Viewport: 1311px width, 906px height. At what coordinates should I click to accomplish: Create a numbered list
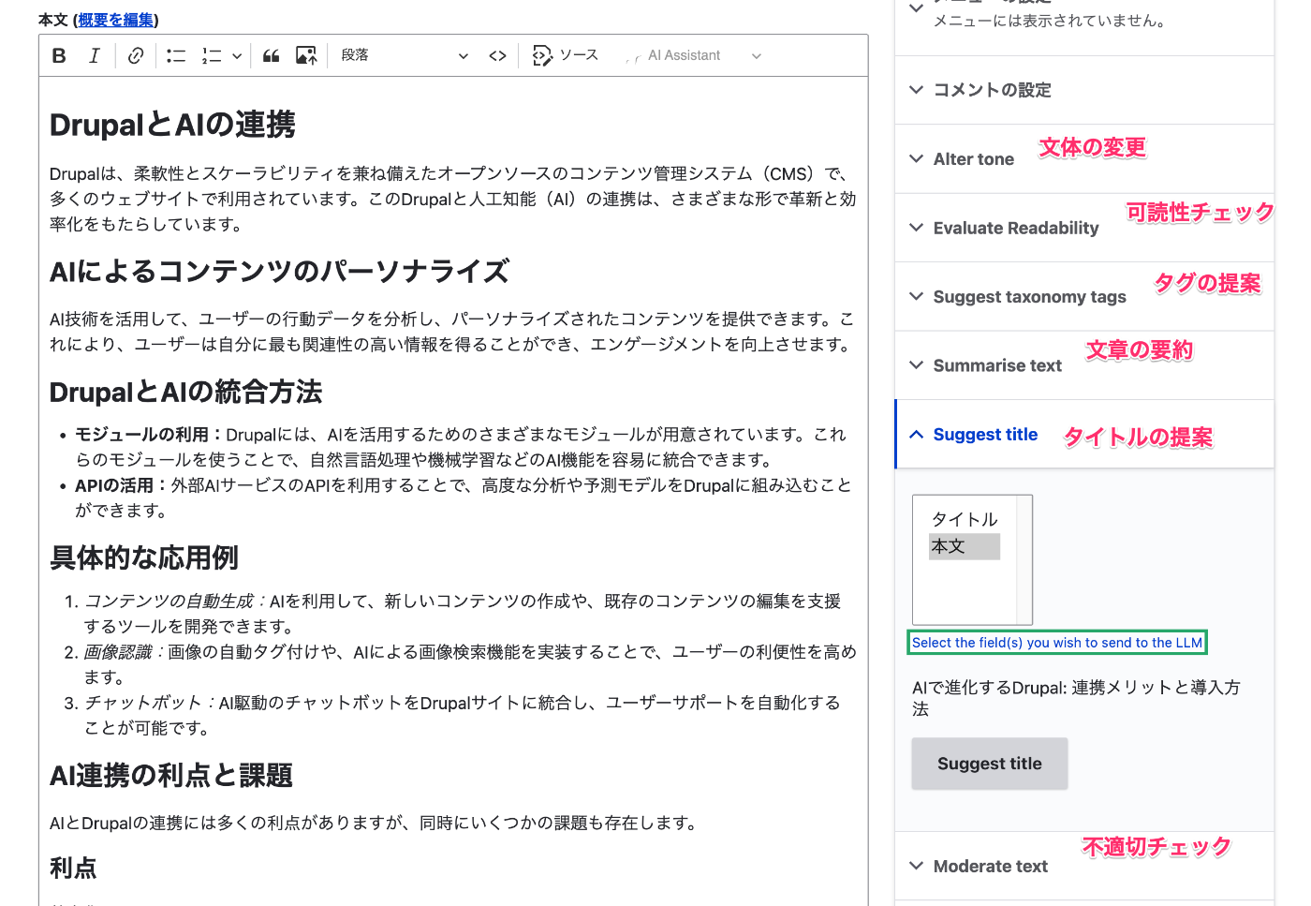pos(211,55)
